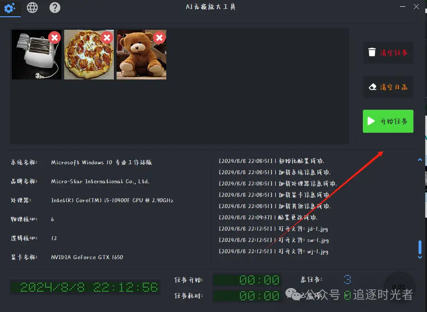This screenshot has width=427, height=312.
Task: Click the blue up arrow above the log scrollbar
Action: [420, 159]
